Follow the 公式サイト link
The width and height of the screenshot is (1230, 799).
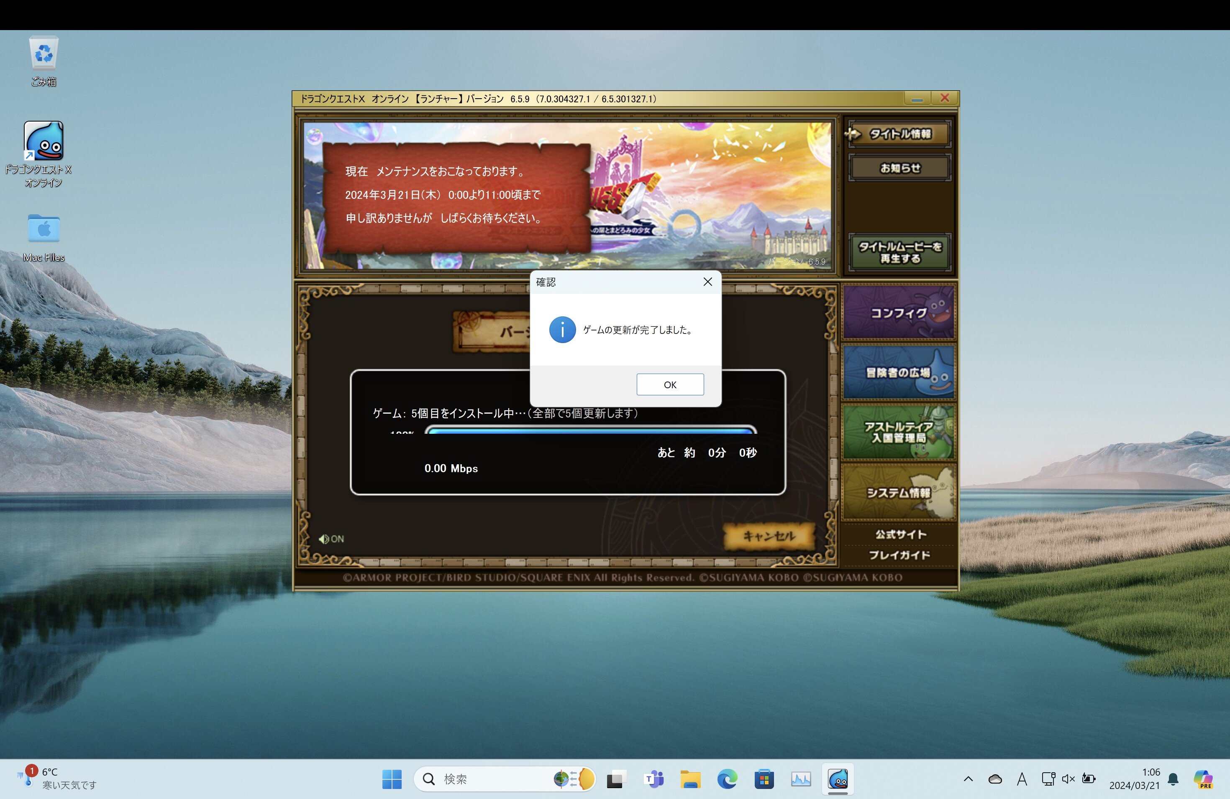900,534
